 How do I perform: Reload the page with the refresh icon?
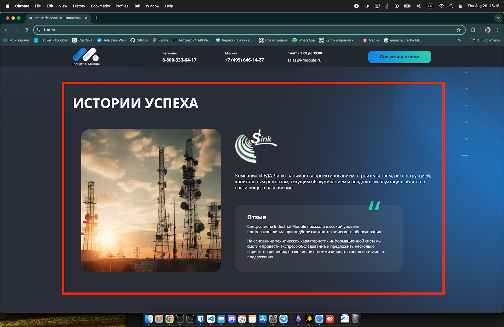coord(26,30)
